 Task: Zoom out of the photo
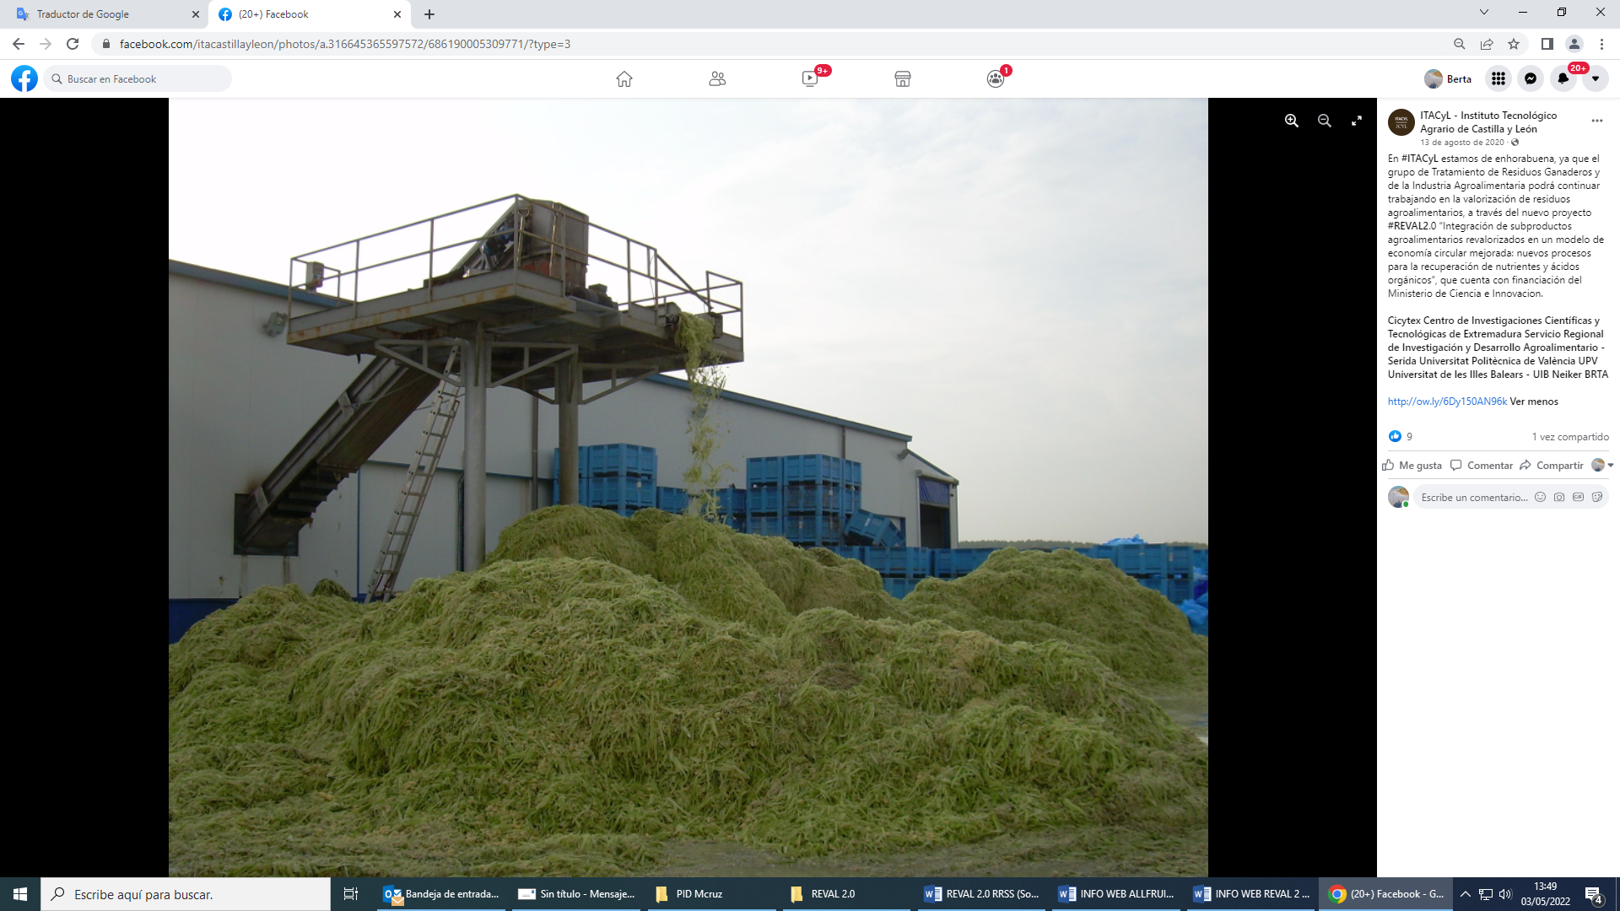[x=1325, y=121]
